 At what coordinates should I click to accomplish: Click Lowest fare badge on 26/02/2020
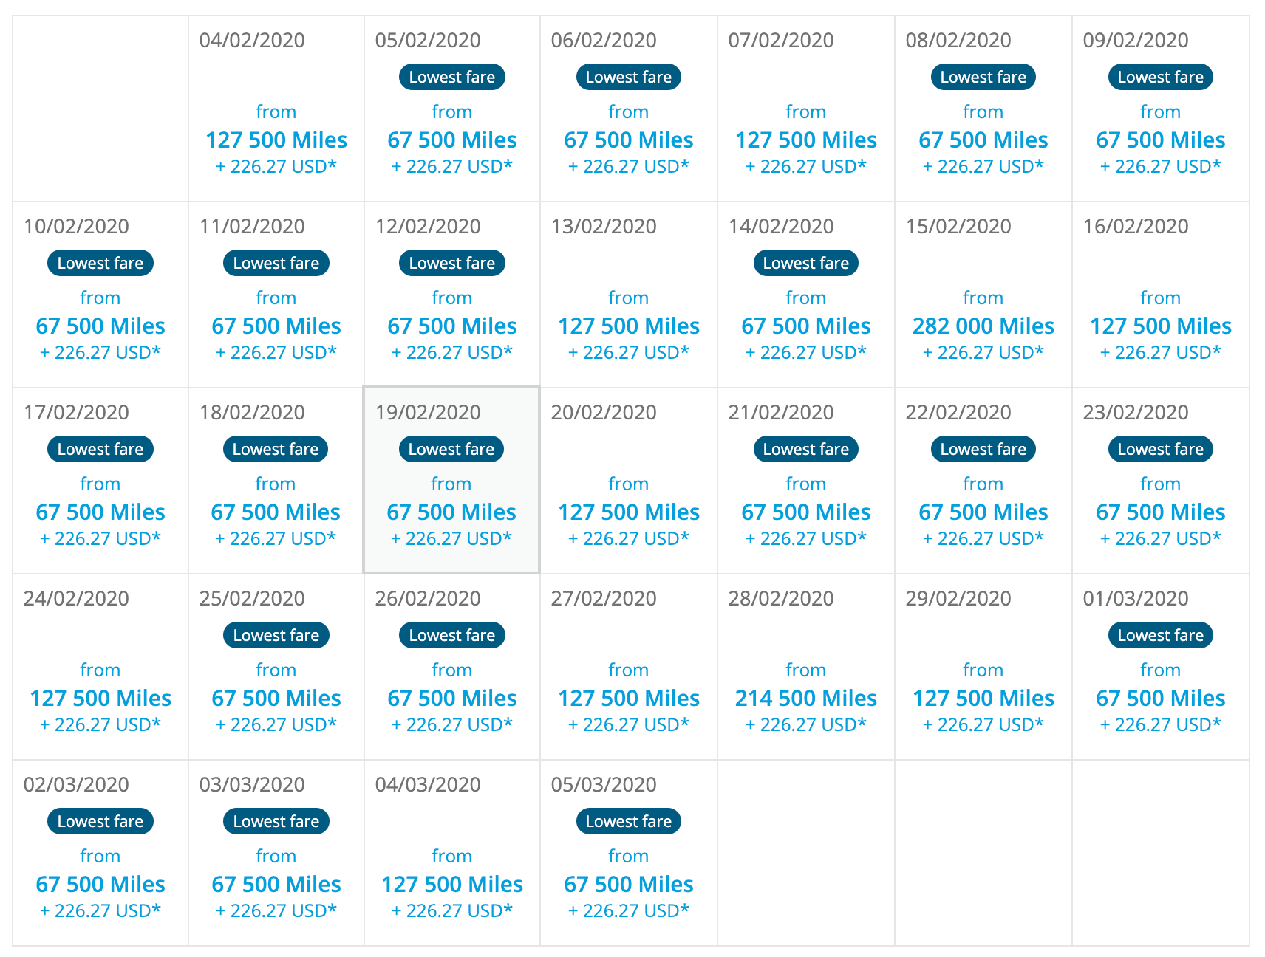pos(451,635)
